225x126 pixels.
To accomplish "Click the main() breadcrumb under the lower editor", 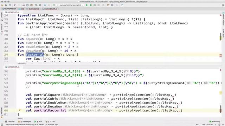I will point(20,118).
